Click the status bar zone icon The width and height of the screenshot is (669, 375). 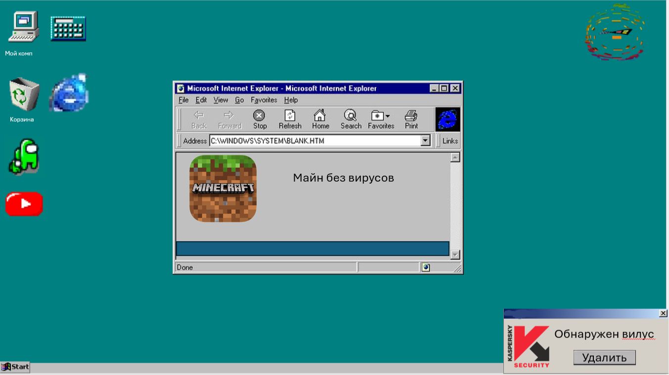click(426, 267)
